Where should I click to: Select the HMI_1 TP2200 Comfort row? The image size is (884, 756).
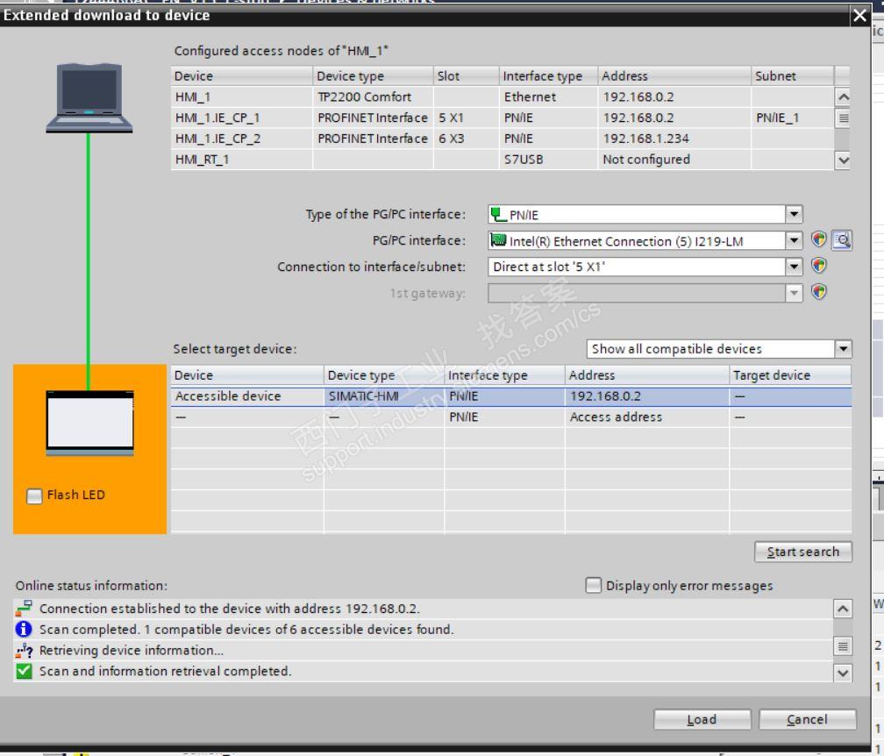(x=502, y=97)
